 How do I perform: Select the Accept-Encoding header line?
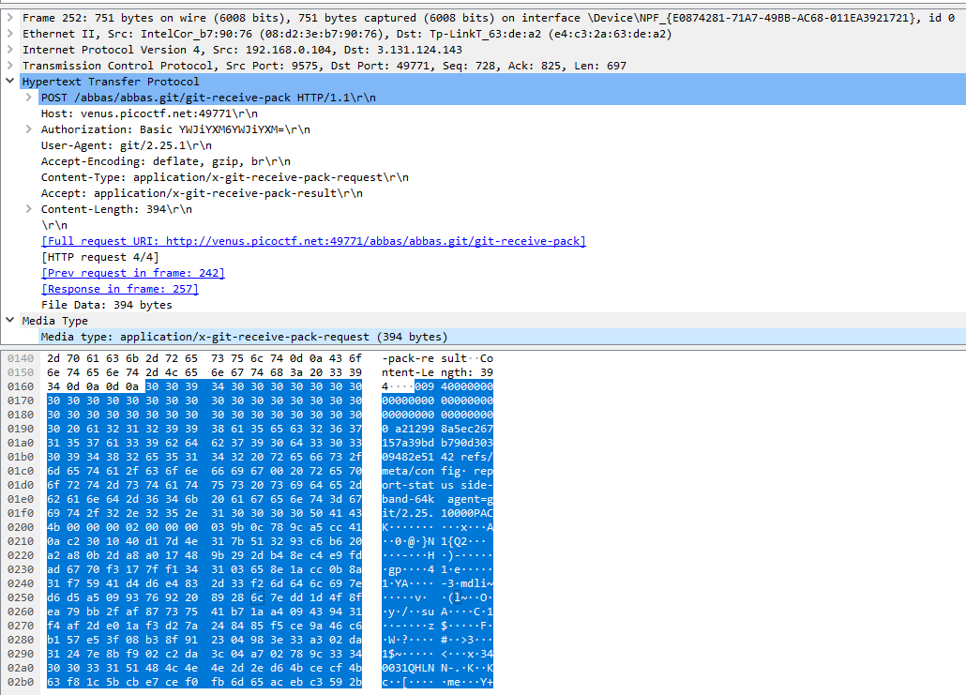[166, 161]
